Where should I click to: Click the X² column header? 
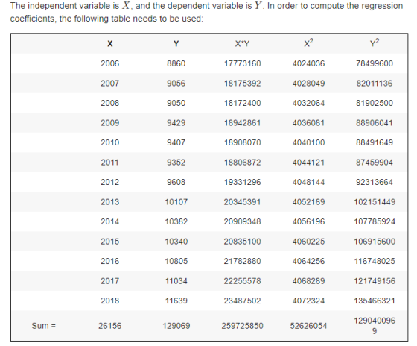tap(308, 43)
